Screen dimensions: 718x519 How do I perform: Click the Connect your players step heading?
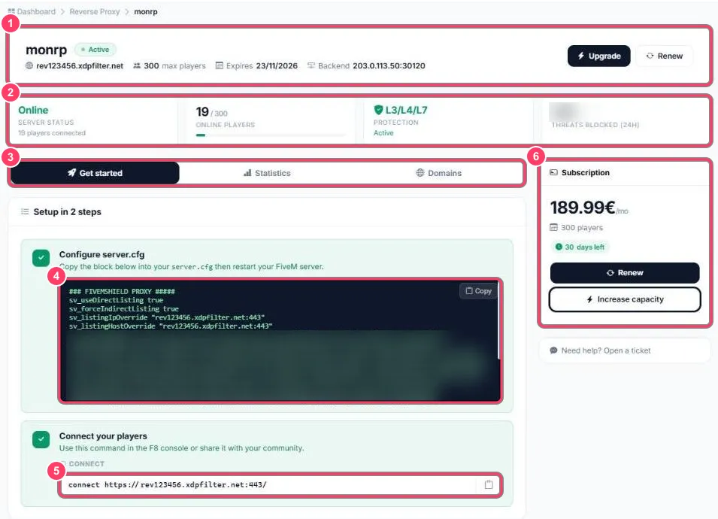pyautogui.click(x=103, y=436)
